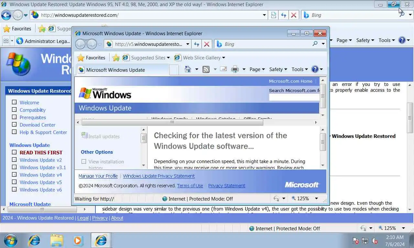
Task: Refresh the v5.windowsupdaterestored page
Action: tap(196, 44)
